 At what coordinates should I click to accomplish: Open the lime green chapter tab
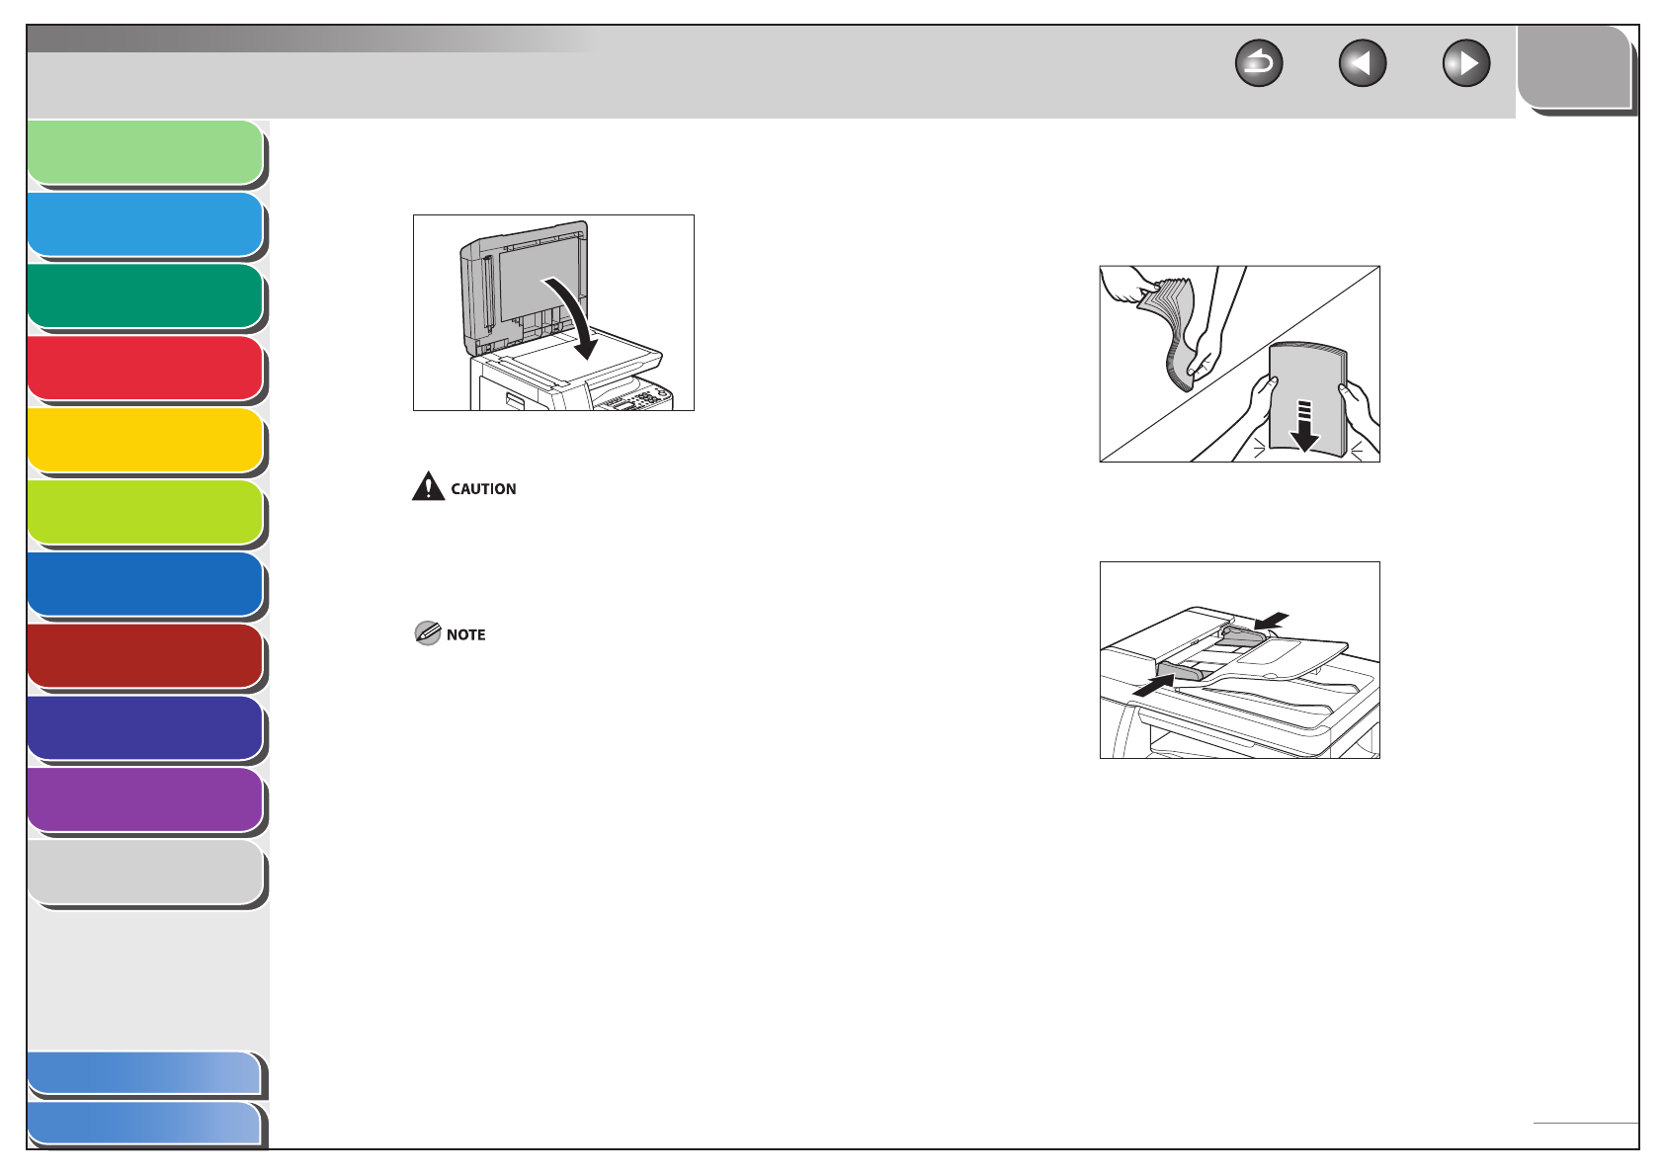click(x=146, y=514)
